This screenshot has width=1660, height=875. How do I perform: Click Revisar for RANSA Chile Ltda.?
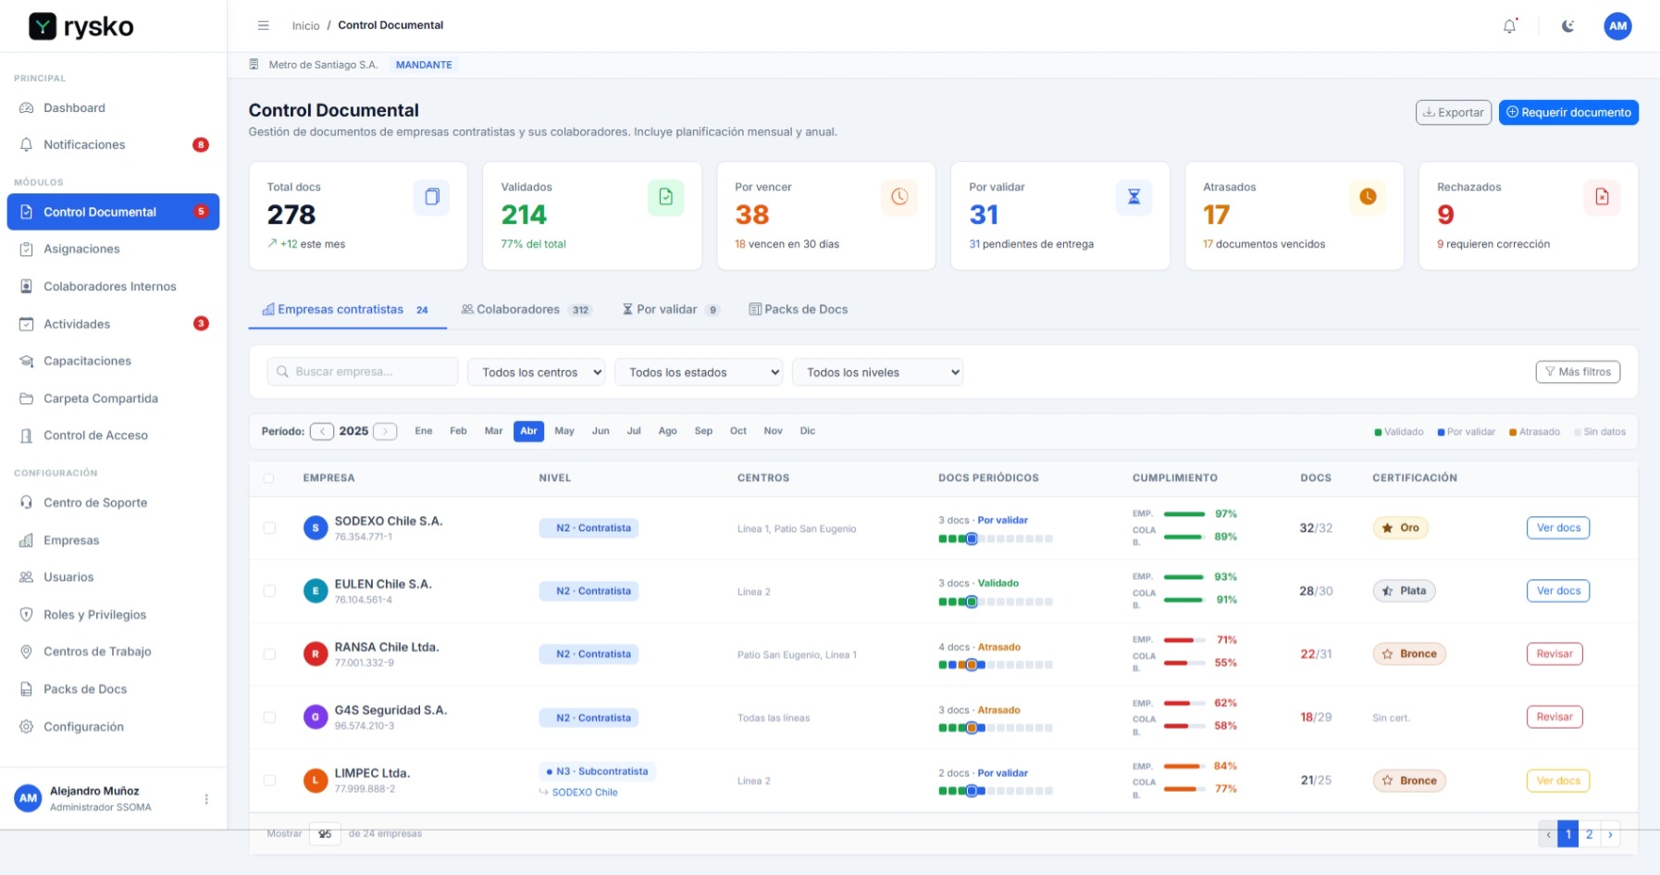tap(1555, 654)
